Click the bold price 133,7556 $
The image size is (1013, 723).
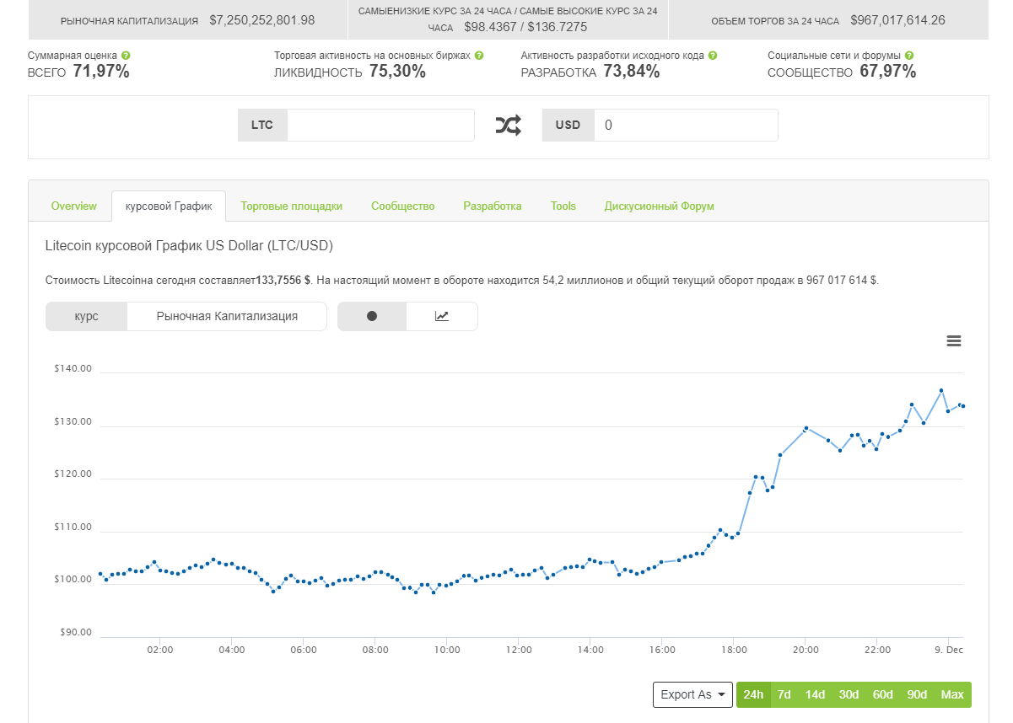pyautogui.click(x=283, y=281)
